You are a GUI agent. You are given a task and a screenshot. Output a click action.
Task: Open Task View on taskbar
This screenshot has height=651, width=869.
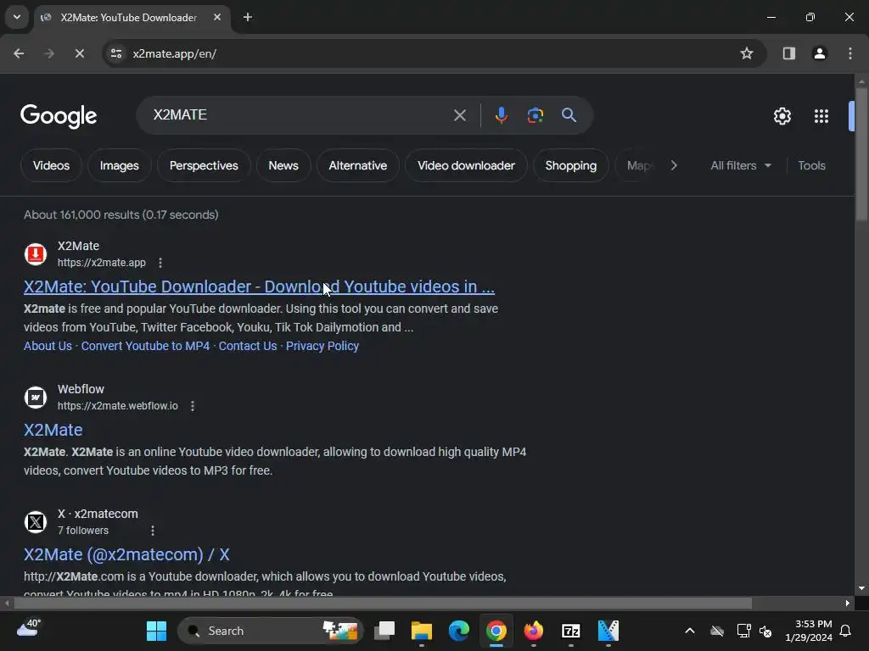pyautogui.click(x=384, y=631)
